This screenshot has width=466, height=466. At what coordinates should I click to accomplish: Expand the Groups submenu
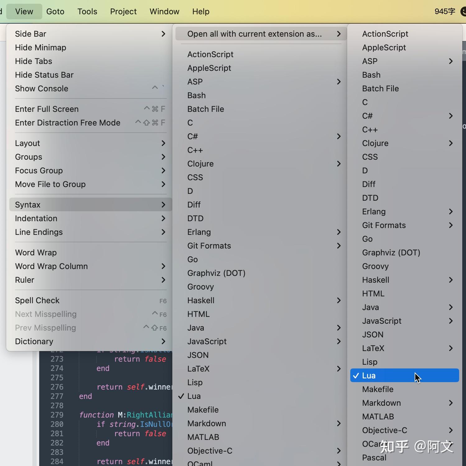coord(91,157)
